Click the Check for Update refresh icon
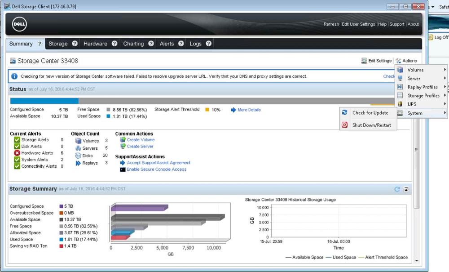 click(344, 113)
